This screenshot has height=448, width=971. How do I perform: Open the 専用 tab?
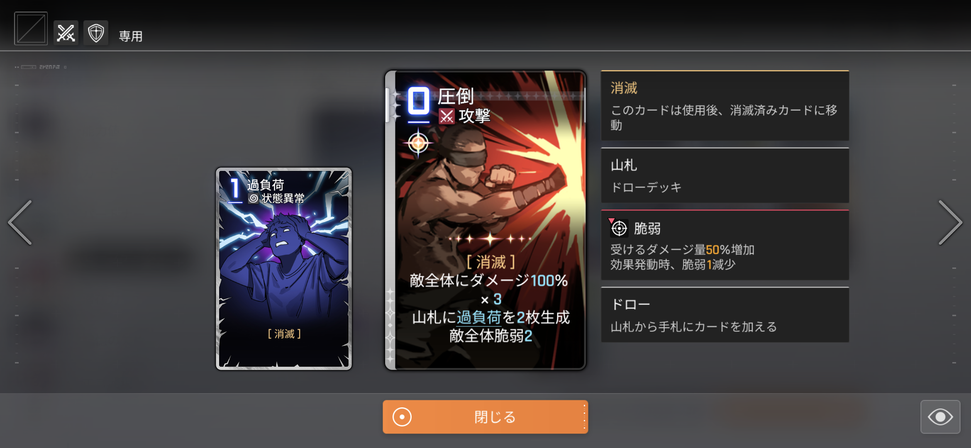click(131, 36)
